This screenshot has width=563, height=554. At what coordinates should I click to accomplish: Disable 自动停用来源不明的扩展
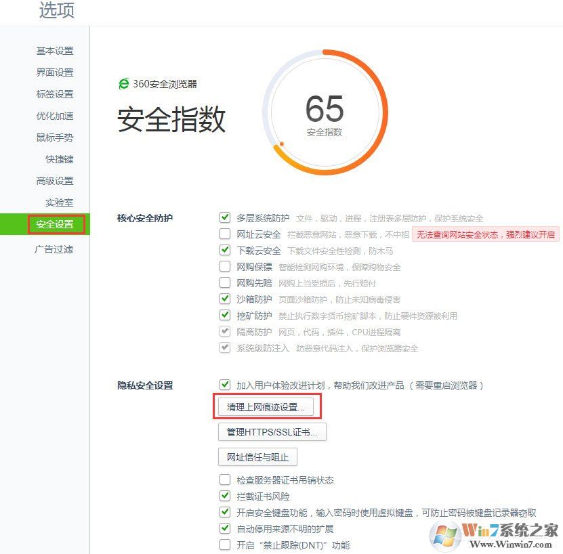pyautogui.click(x=224, y=529)
